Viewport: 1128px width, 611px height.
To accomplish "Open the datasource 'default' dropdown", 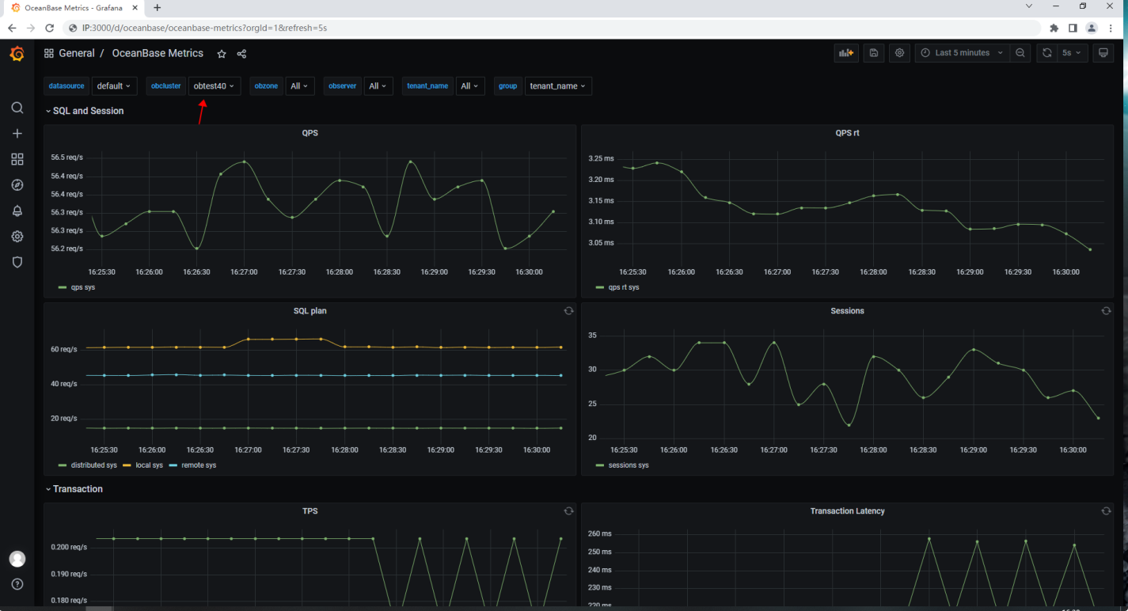I will 114,86.
